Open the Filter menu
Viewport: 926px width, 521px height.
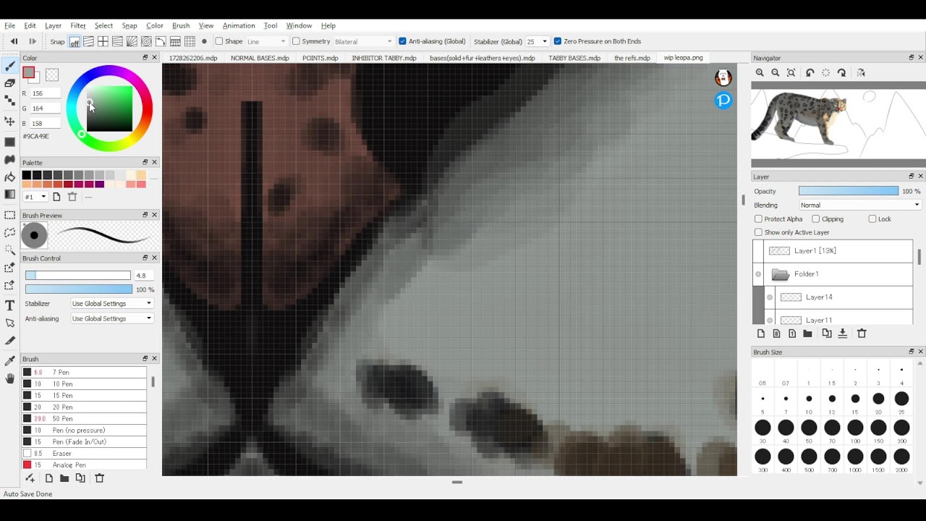tap(78, 25)
